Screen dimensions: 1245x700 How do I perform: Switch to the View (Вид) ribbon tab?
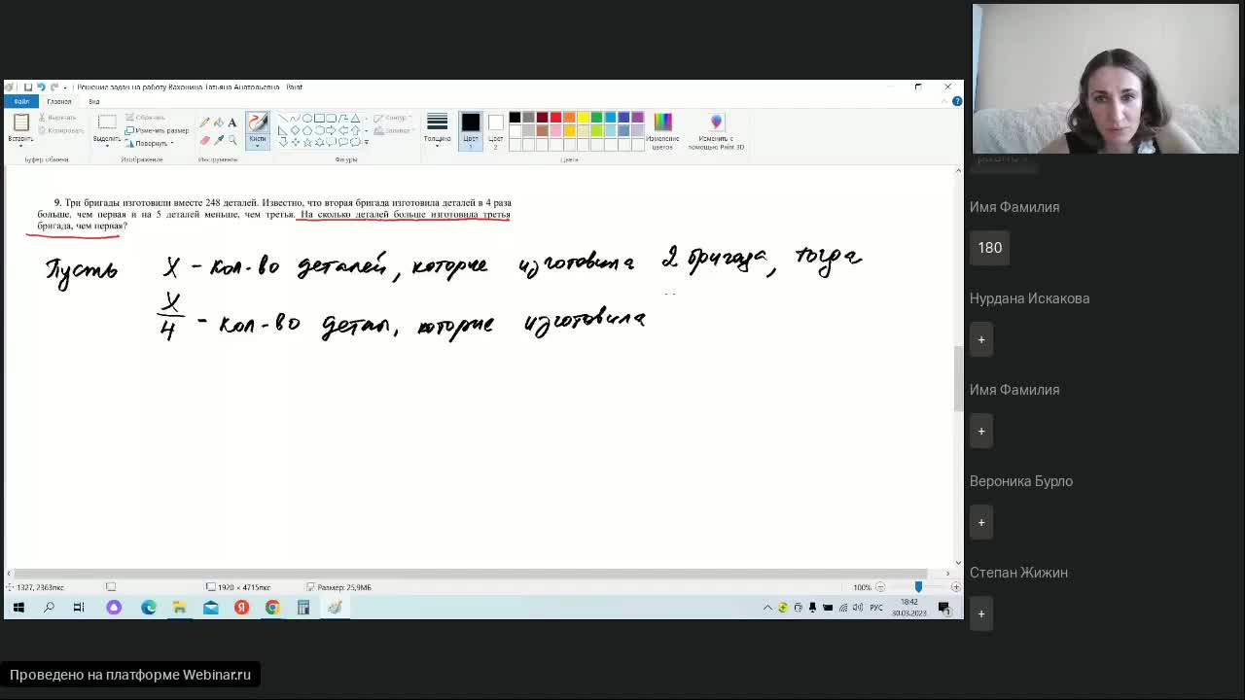click(x=94, y=101)
